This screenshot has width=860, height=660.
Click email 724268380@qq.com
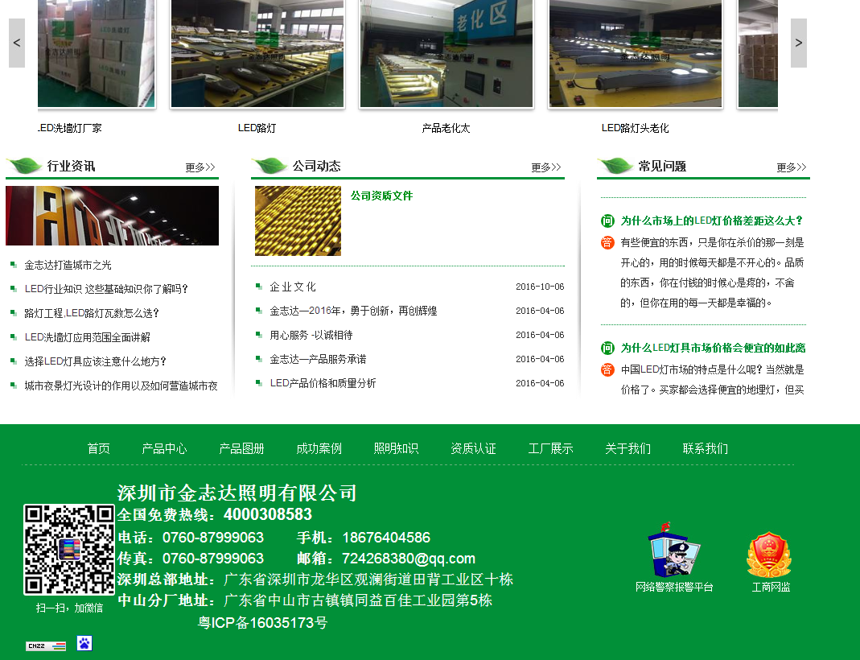tap(409, 559)
